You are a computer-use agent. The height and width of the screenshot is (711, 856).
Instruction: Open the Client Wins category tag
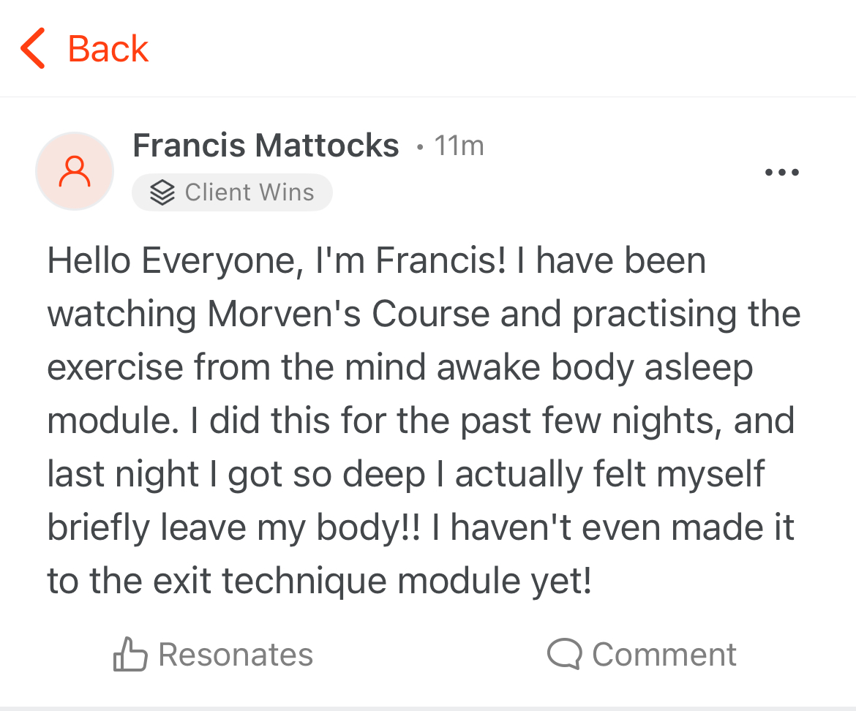click(232, 192)
